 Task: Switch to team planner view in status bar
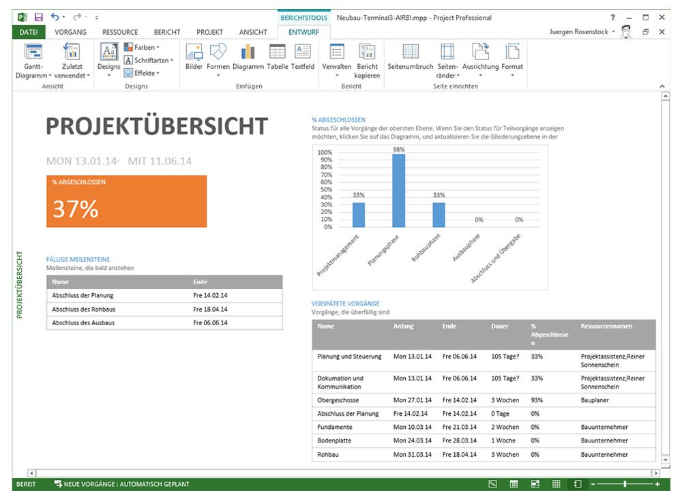(535, 484)
